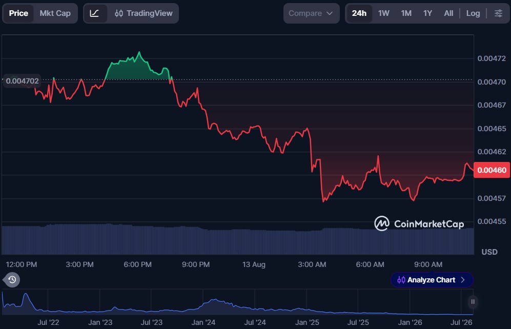The width and height of the screenshot is (511, 329).
Task: Toggle Log scale
Action: (473, 13)
